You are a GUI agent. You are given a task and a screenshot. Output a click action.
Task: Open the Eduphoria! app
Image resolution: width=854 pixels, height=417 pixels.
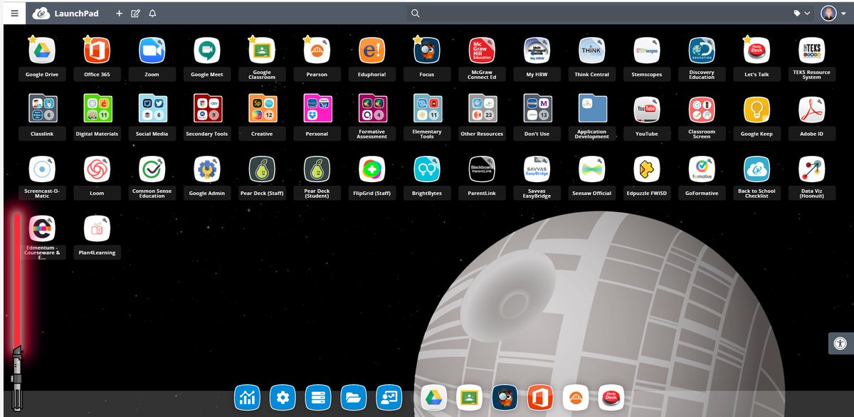[x=372, y=51]
